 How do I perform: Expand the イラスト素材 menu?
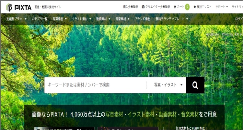point(81,19)
